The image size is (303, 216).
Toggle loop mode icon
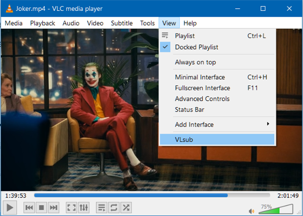pos(114,208)
